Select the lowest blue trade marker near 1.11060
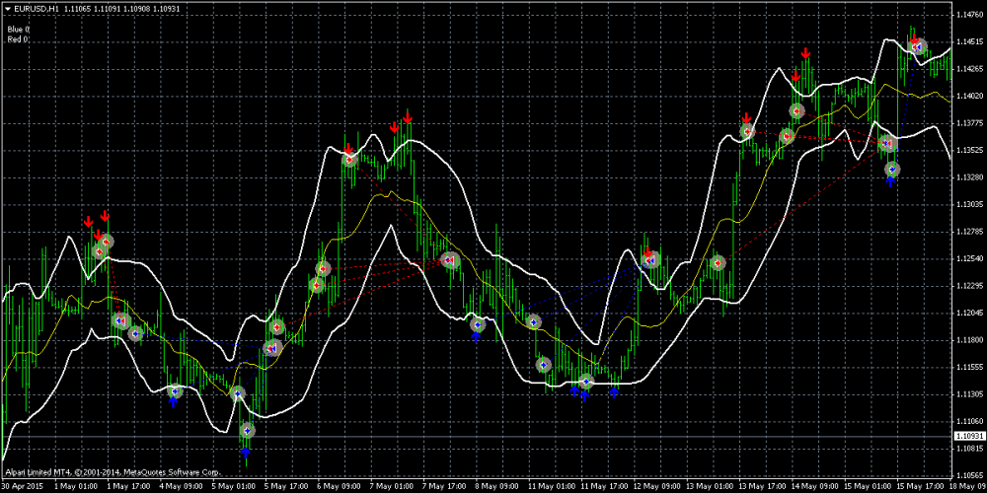 pos(248,431)
